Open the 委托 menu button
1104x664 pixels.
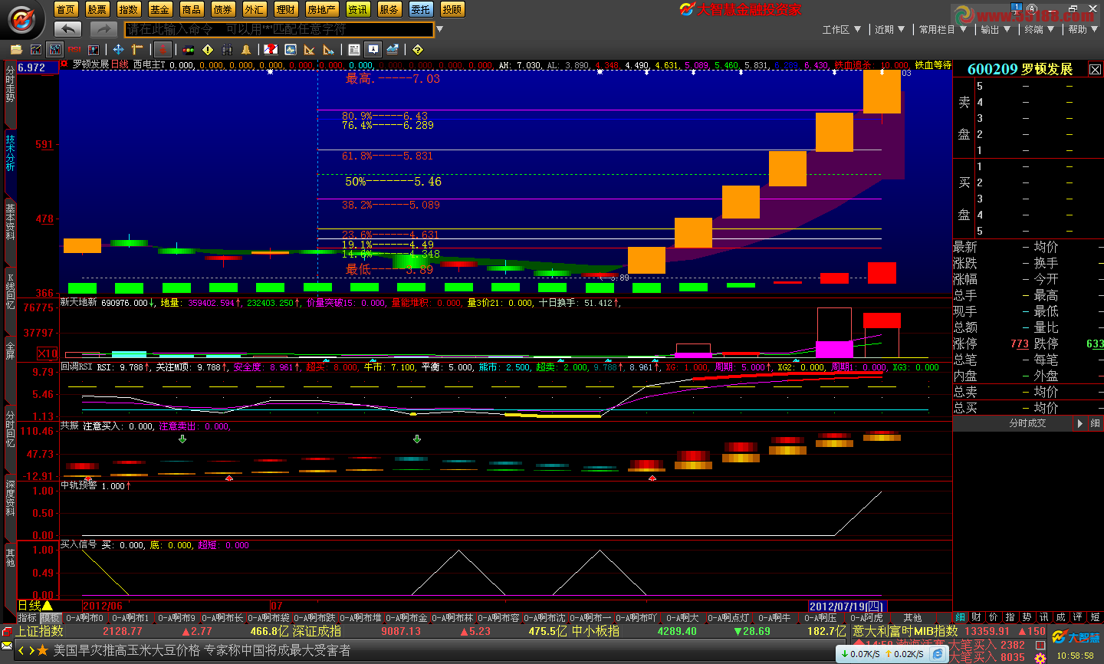(x=420, y=9)
